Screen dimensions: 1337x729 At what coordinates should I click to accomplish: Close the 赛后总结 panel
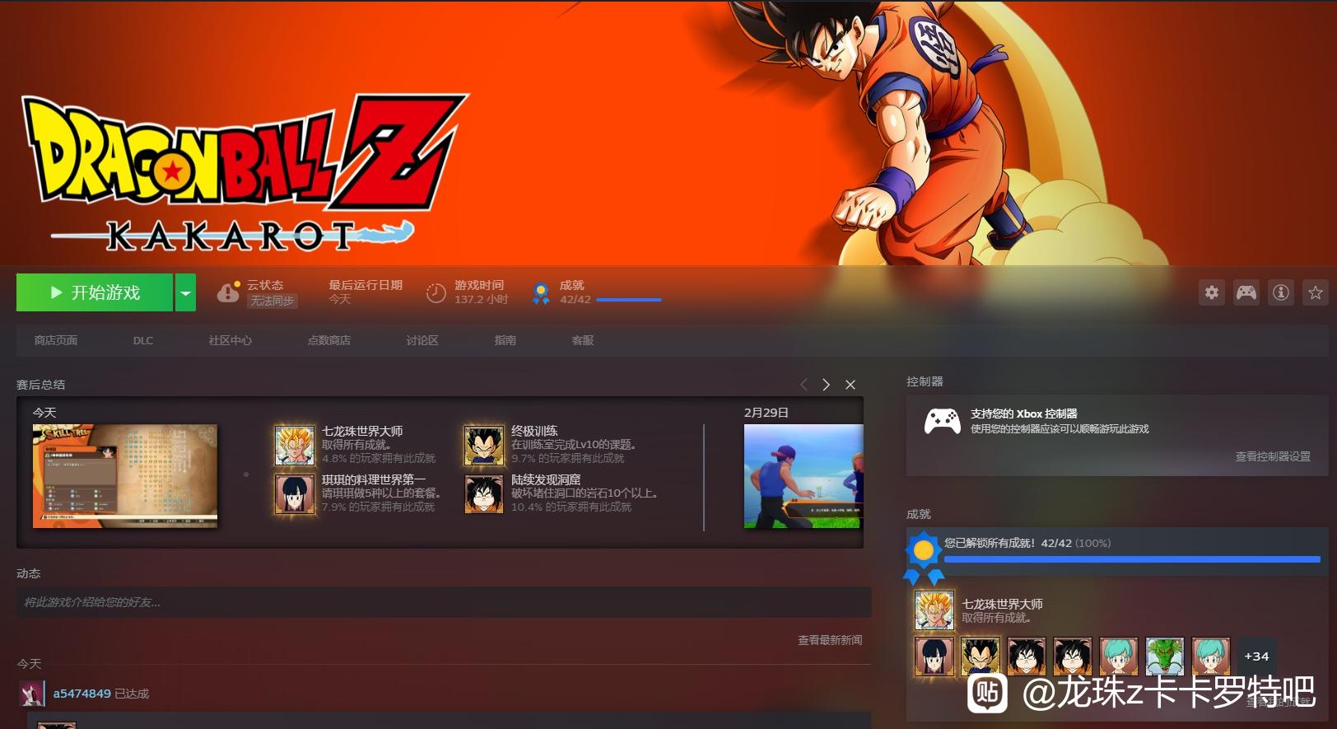(x=850, y=385)
